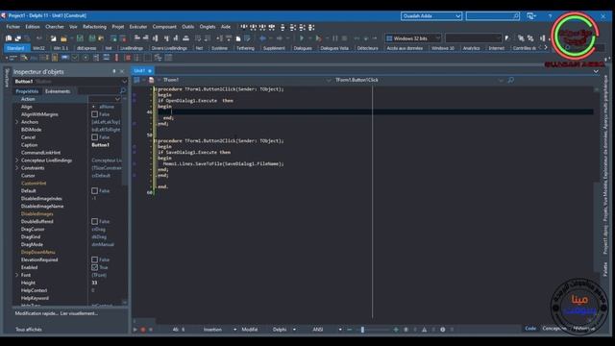The image size is (615, 346).
Task: Open the Action property dropdown
Action: pos(117,99)
